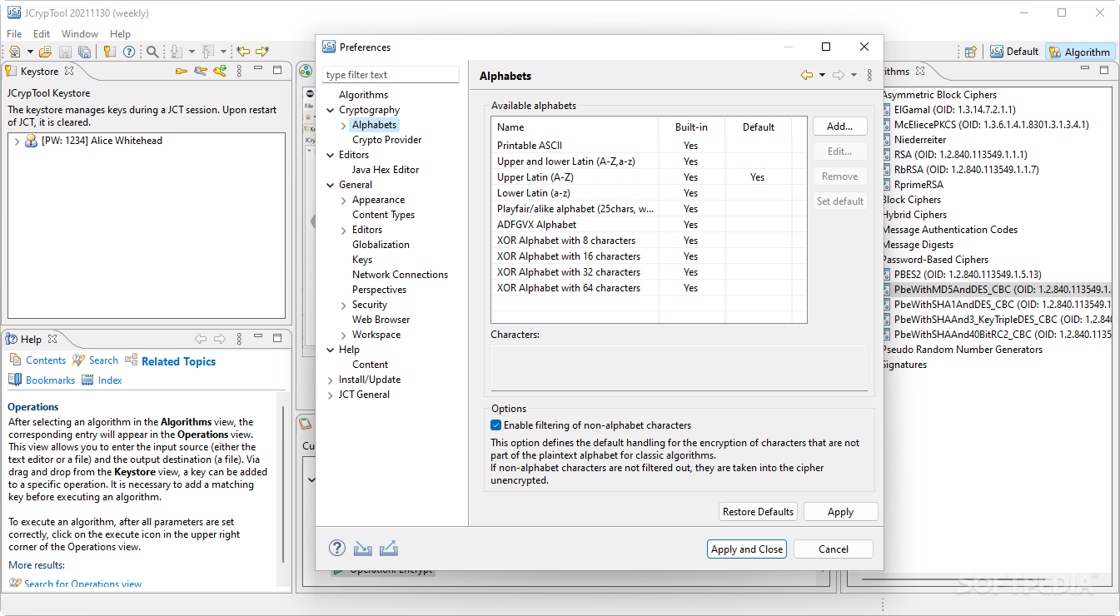Click the Open file folder icon
Viewport: 1120px width, 616px height.
45,52
